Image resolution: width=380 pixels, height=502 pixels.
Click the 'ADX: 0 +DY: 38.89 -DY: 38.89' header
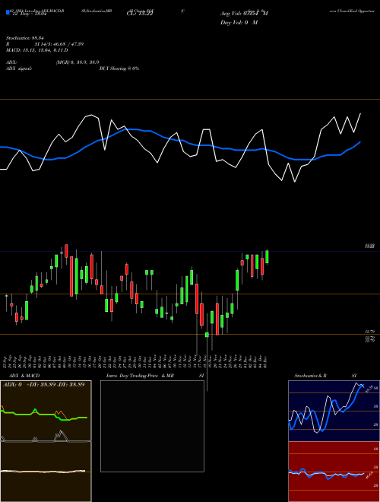(44, 384)
